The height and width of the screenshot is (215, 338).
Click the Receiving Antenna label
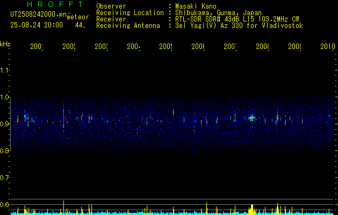tap(128, 26)
